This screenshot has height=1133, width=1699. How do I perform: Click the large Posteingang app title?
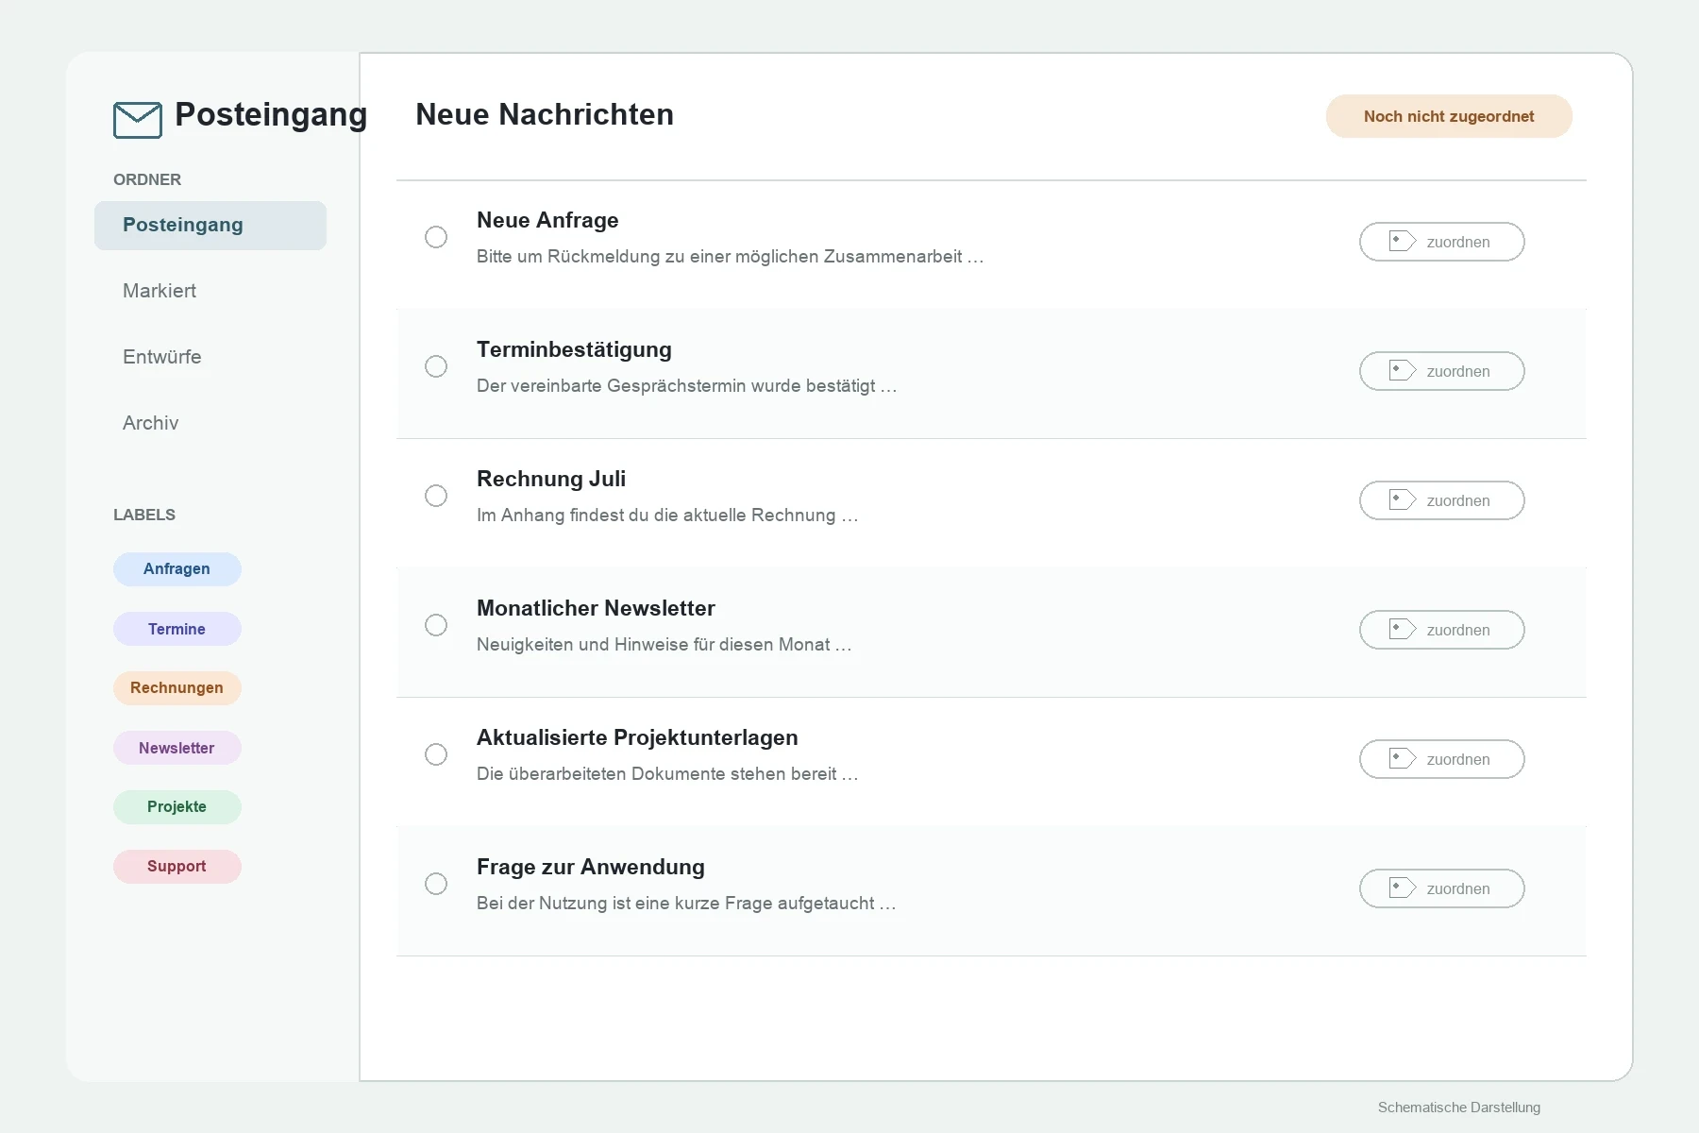[x=271, y=114]
